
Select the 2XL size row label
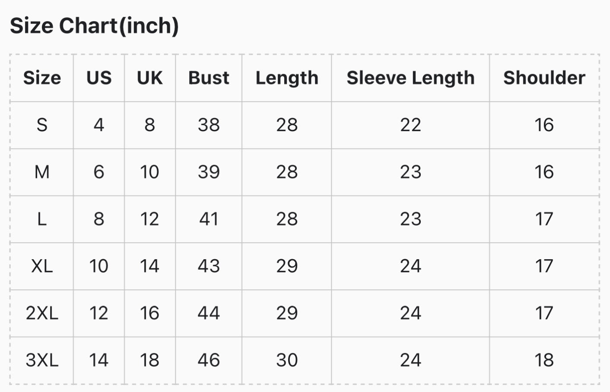(42, 313)
